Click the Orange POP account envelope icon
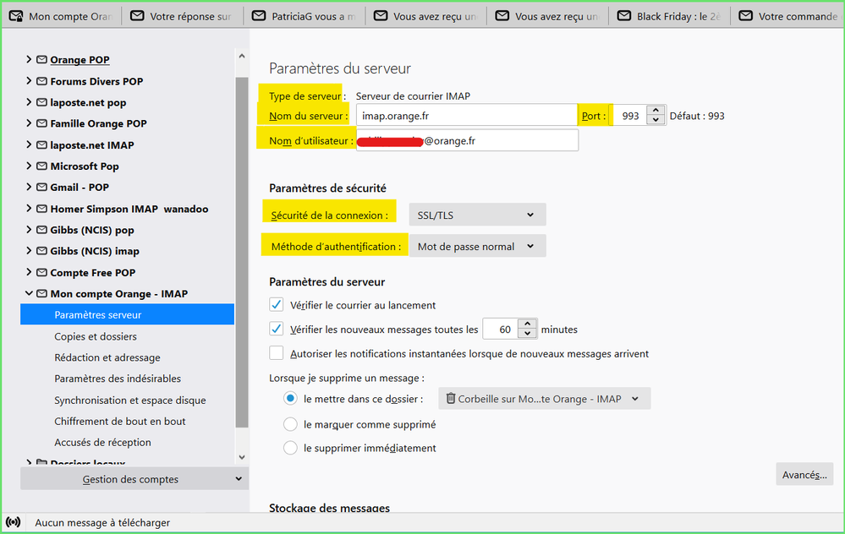The height and width of the screenshot is (534, 845). point(41,60)
